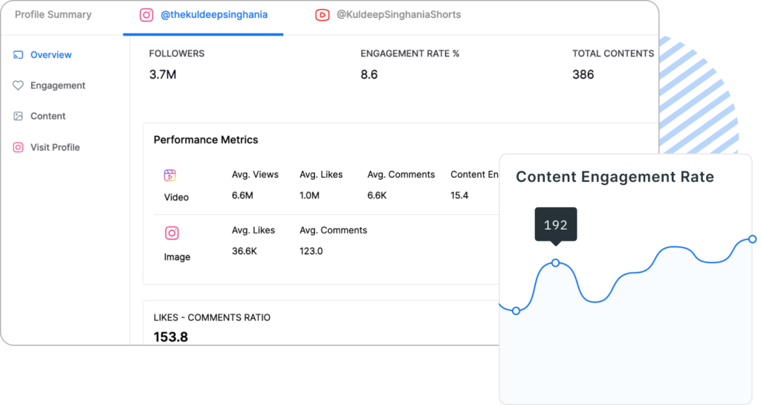
Task: Click the Image row Instagram icon
Action: [172, 233]
